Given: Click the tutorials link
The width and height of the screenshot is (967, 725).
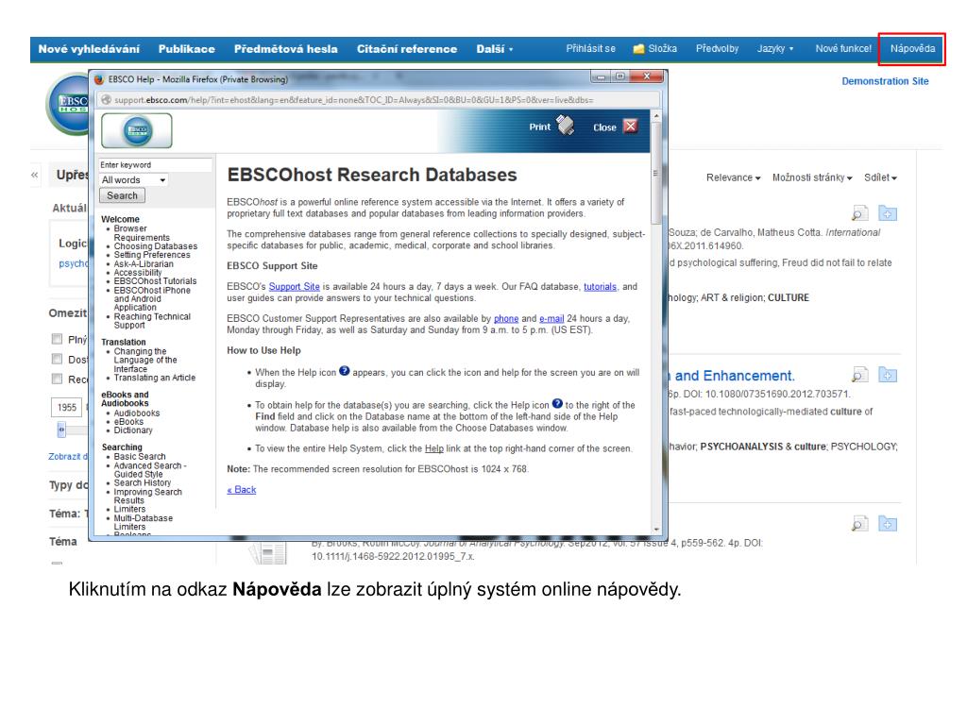Looking at the screenshot, I should [x=600, y=287].
